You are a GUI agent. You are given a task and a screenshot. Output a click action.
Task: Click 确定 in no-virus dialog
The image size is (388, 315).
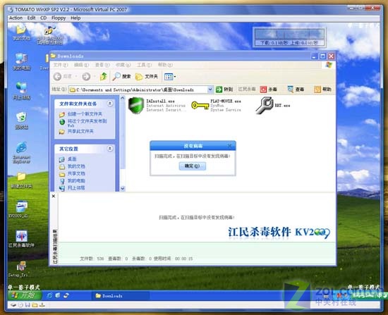[x=193, y=166]
